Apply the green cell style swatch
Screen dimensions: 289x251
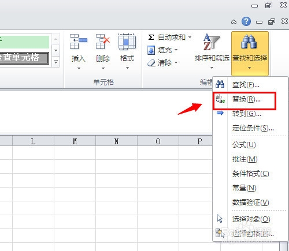point(24,42)
